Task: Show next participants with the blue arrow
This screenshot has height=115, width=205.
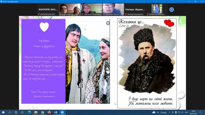Action: tap(172, 10)
